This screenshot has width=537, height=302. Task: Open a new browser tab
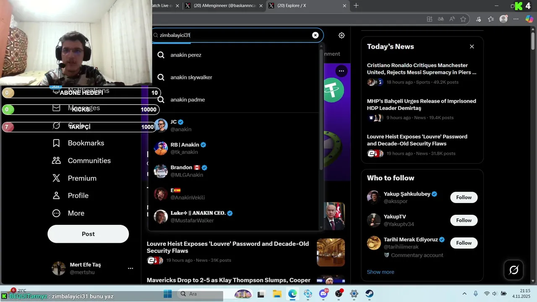pyautogui.click(x=356, y=6)
